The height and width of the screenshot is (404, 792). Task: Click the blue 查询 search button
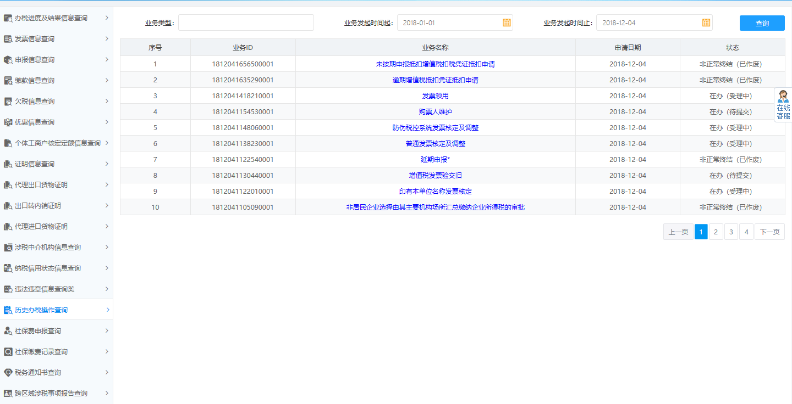click(762, 23)
